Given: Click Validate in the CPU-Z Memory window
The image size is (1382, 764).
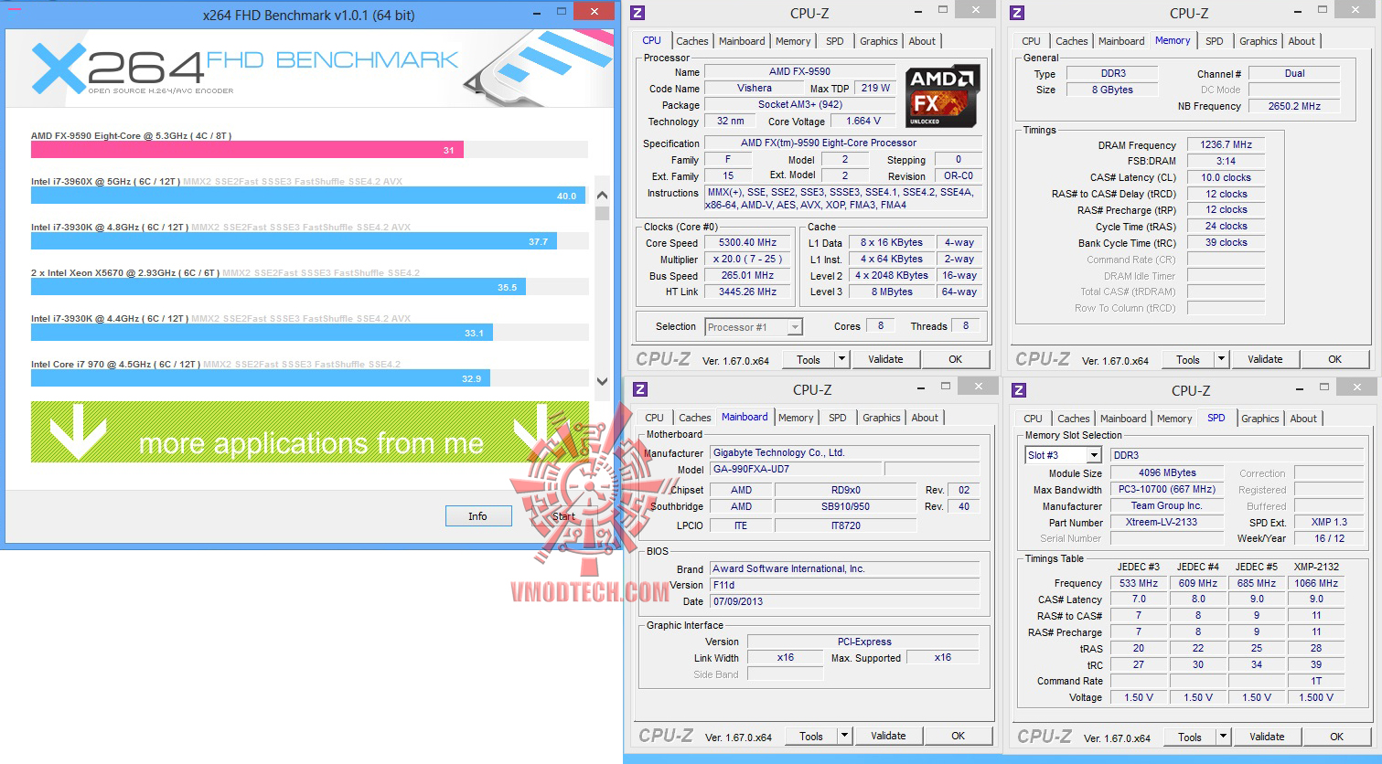Looking at the screenshot, I should [x=1265, y=360].
